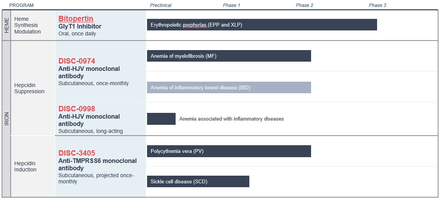Click the Bitopertin drug name link

click(76, 18)
